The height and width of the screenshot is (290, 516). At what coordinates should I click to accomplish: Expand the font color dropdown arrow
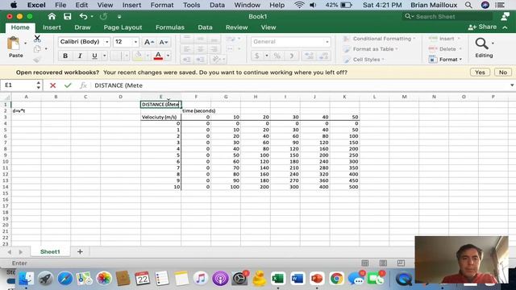168,56
